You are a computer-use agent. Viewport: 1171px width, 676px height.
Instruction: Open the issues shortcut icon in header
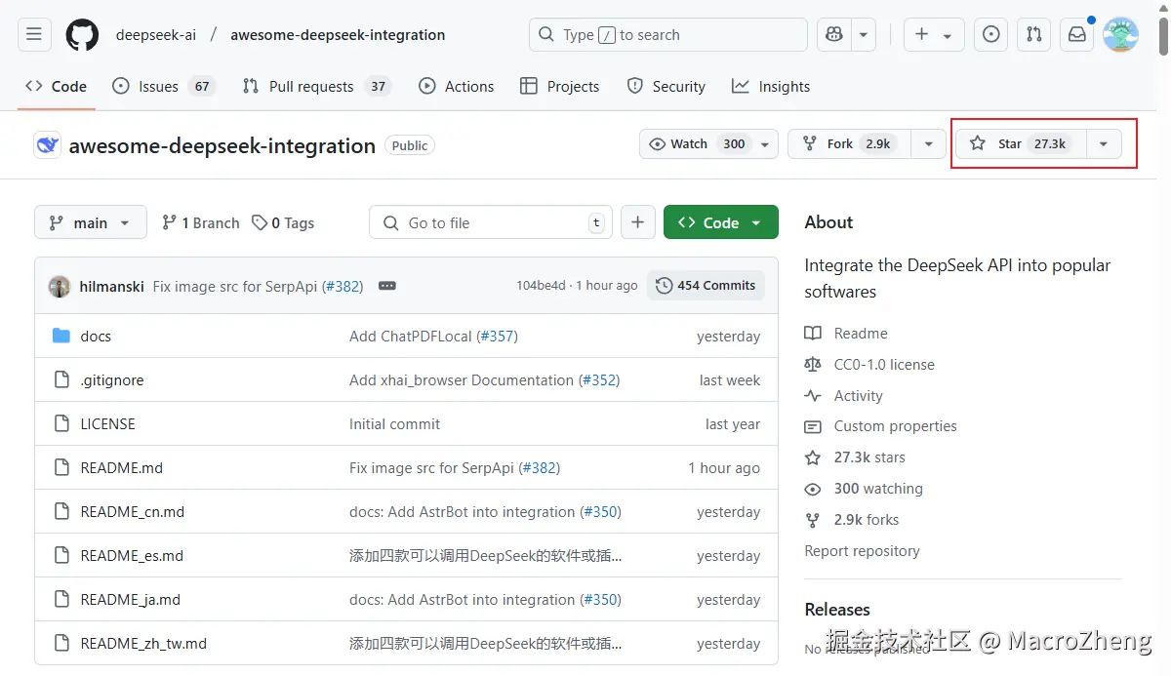click(991, 35)
